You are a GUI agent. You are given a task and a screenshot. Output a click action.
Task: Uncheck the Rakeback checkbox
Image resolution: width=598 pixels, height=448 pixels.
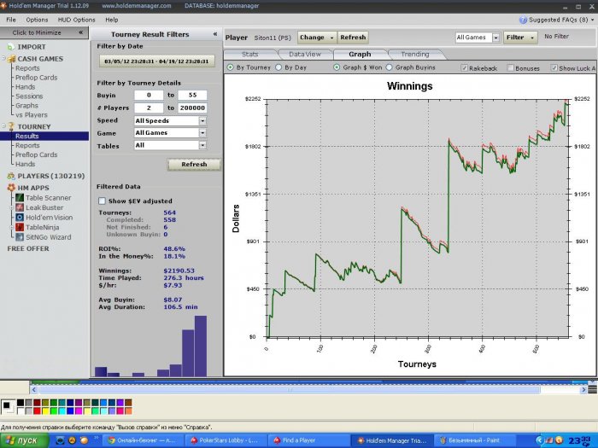464,67
